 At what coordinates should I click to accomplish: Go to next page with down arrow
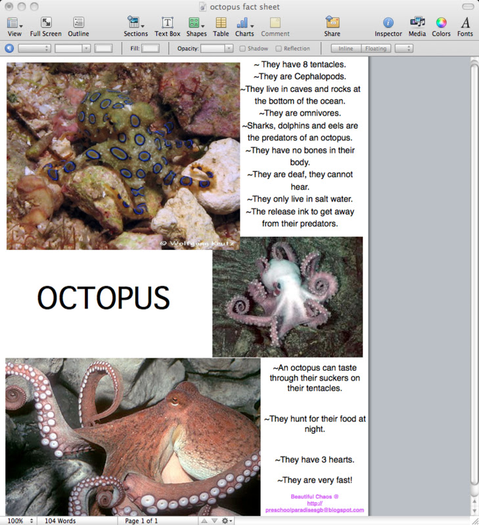tap(214, 520)
